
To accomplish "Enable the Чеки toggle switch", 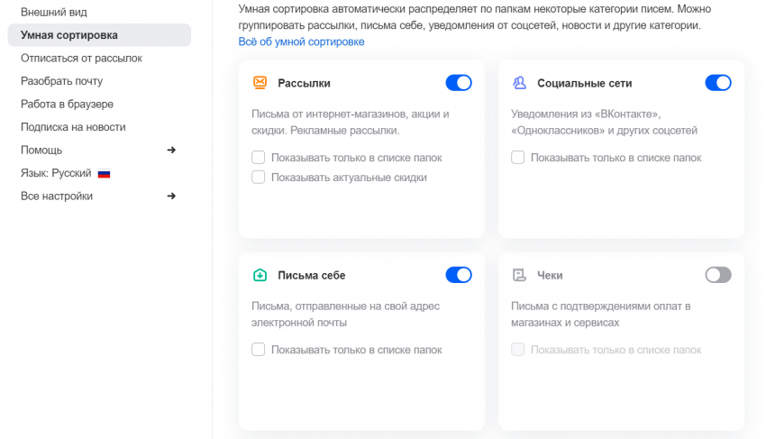I will 718,275.
